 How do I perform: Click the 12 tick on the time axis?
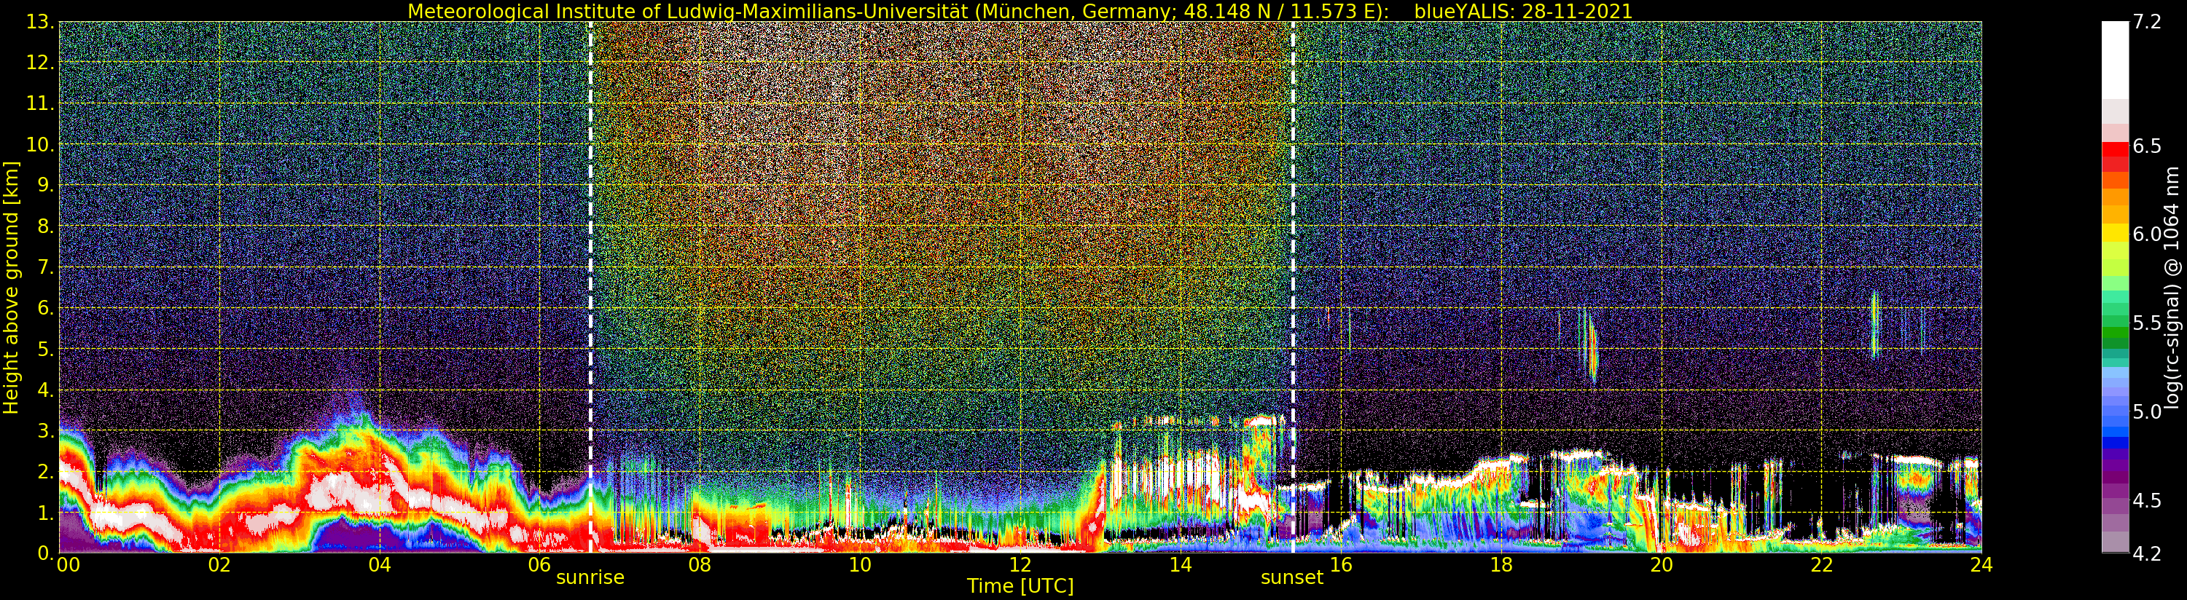point(1020,565)
